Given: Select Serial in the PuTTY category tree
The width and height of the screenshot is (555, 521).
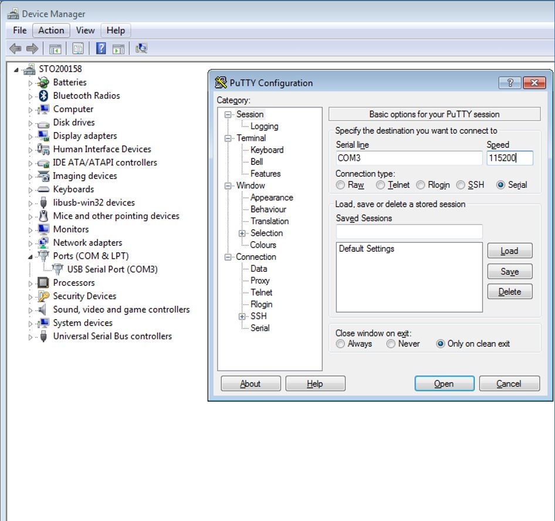Looking at the screenshot, I should (260, 328).
